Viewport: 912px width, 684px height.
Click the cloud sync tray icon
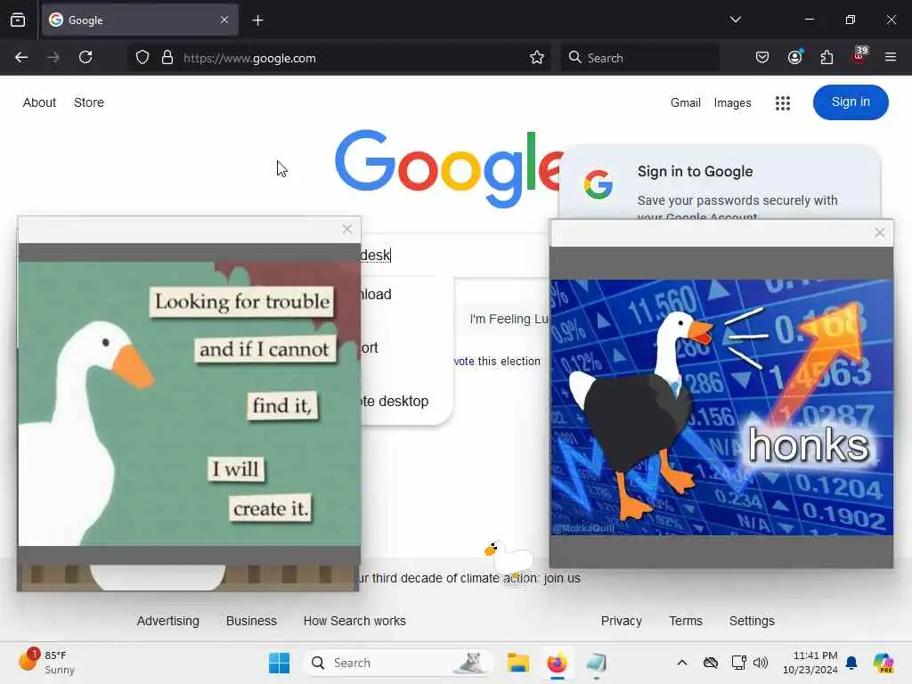710,663
